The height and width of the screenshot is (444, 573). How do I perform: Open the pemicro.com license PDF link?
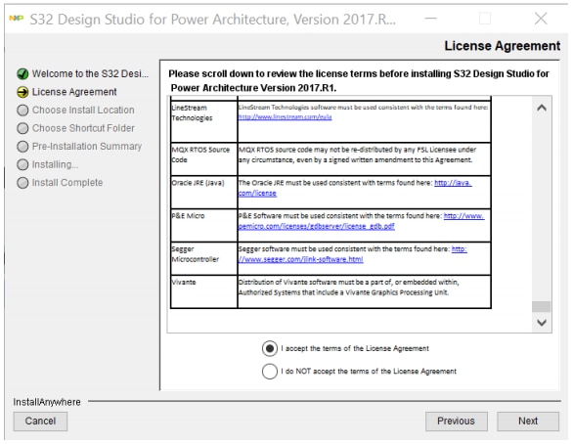pyautogui.click(x=317, y=227)
